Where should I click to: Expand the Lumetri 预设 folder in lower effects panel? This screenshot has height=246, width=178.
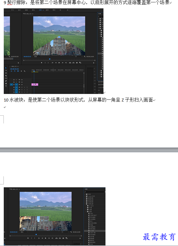pyautogui.click(x=85, y=196)
